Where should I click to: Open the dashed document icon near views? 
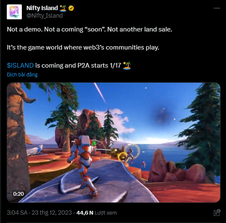click(217, 213)
